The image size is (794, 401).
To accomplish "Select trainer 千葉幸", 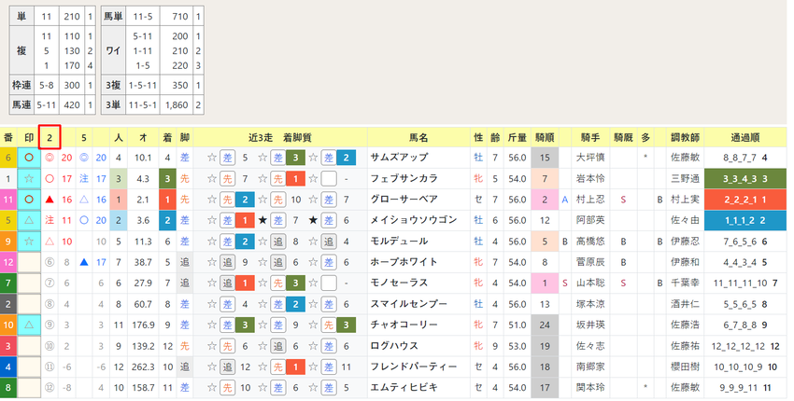I will coord(685,283).
